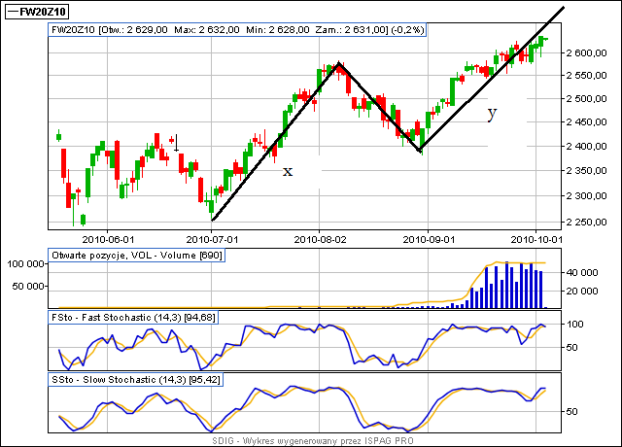622x447 pixels.
Task: Select the FW20Z10 price info header
Action: pos(236,31)
